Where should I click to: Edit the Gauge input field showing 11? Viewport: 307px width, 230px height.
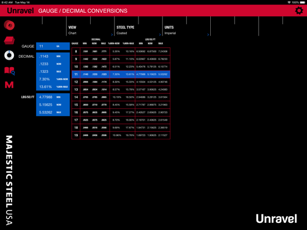coord(53,46)
